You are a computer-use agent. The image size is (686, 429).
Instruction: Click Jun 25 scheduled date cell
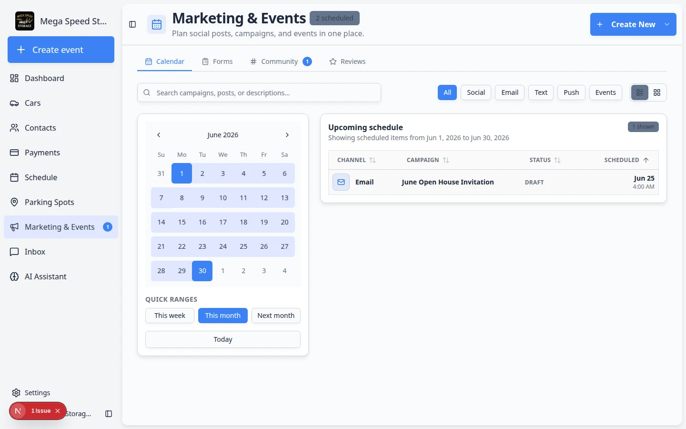644,182
